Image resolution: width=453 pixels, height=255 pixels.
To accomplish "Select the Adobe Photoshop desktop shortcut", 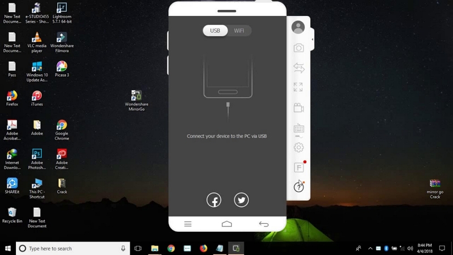I will pos(37,159).
